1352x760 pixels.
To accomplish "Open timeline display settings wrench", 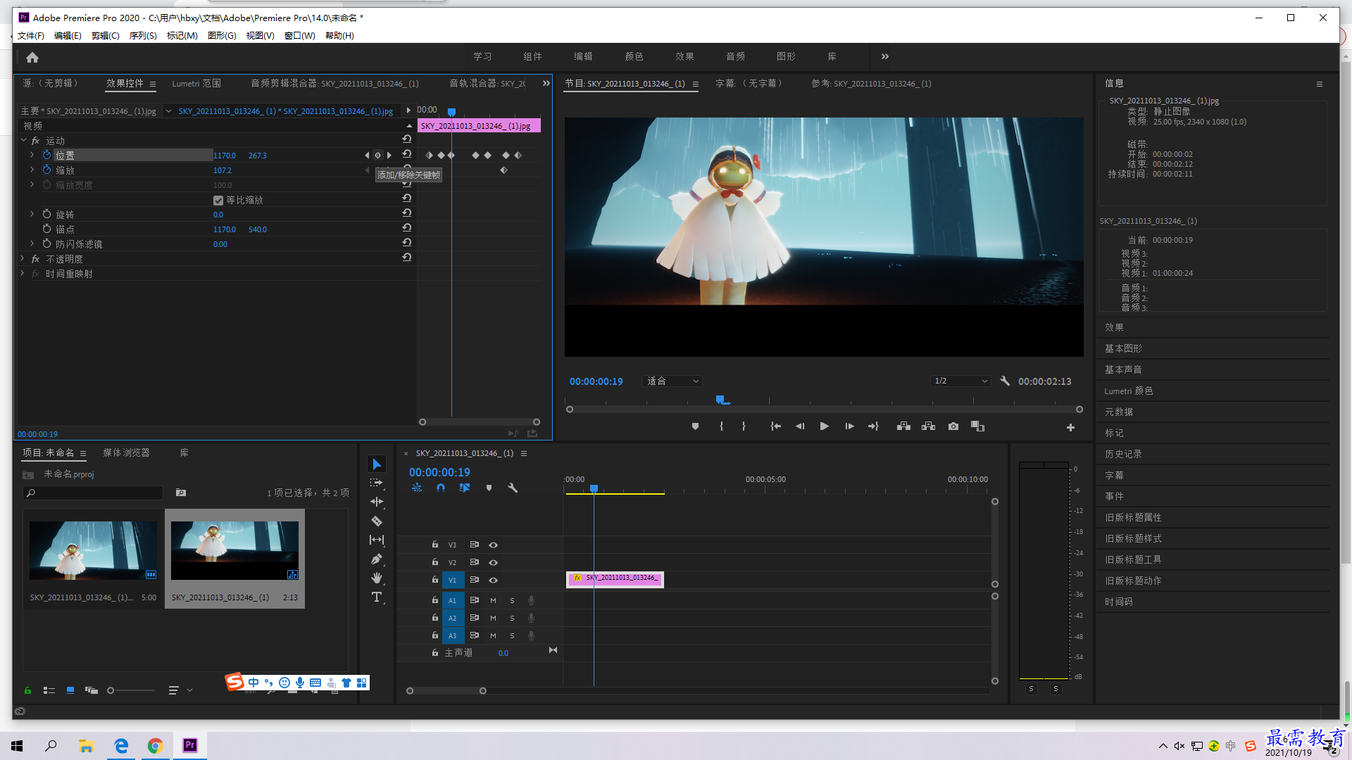I will pyautogui.click(x=513, y=488).
